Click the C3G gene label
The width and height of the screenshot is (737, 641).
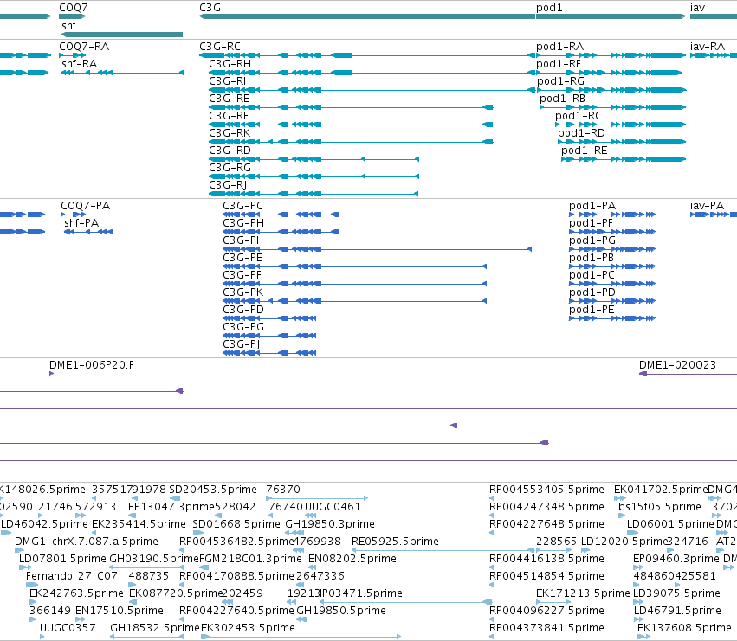click(210, 8)
